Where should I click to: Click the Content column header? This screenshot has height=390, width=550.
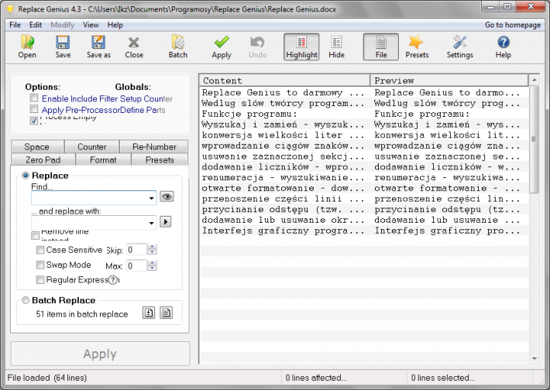[284, 80]
